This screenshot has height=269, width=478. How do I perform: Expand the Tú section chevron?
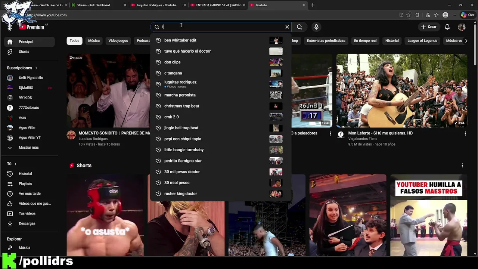[x=15, y=164]
